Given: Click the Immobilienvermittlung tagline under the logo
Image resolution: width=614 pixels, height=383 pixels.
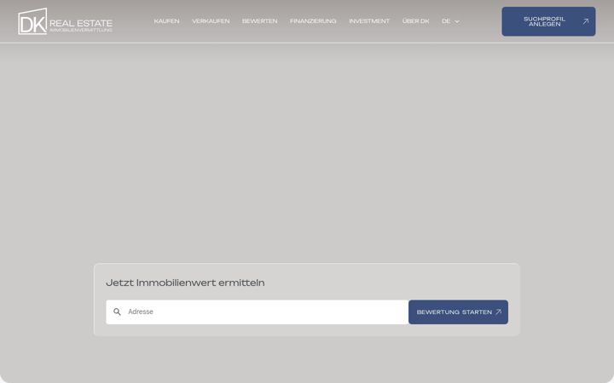Looking at the screenshot, I should (x=81, y=30).
